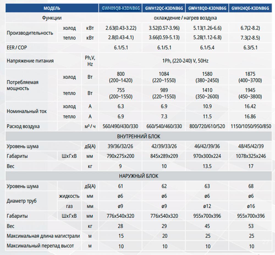This screenshot has width=275, height=255.
Task: Select the ВНУТРЕННИЙ БЛОК section header
Action: pyautogui.click(x=139, y=136)
